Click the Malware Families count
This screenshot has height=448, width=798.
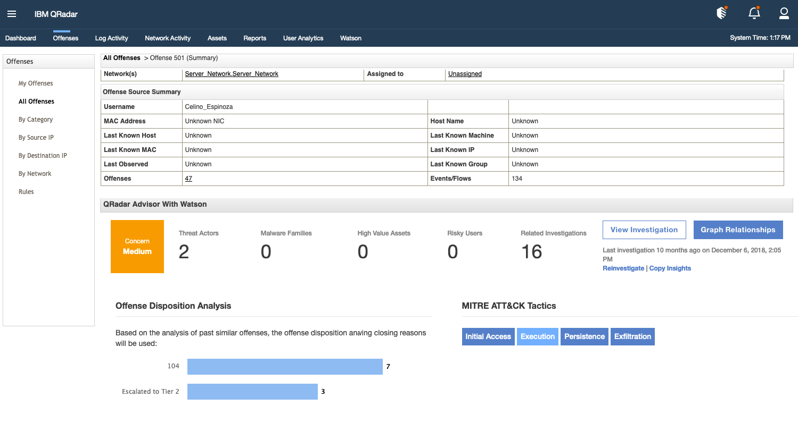coord(266,252)
